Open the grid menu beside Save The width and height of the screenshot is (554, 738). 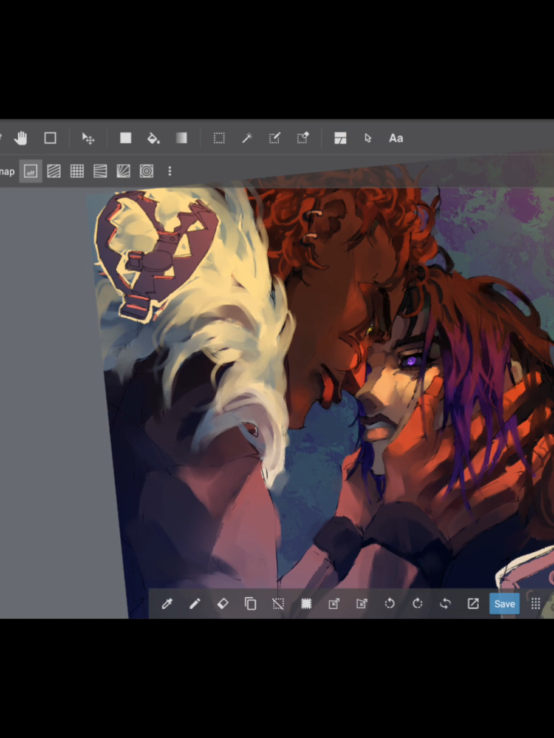(x=536, y=604)
